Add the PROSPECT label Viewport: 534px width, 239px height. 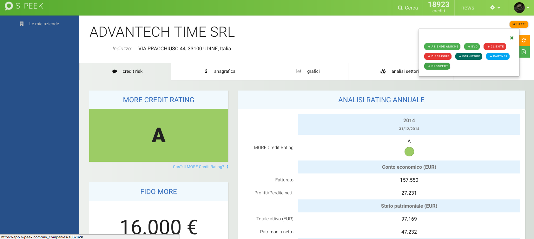coord(437,66)
